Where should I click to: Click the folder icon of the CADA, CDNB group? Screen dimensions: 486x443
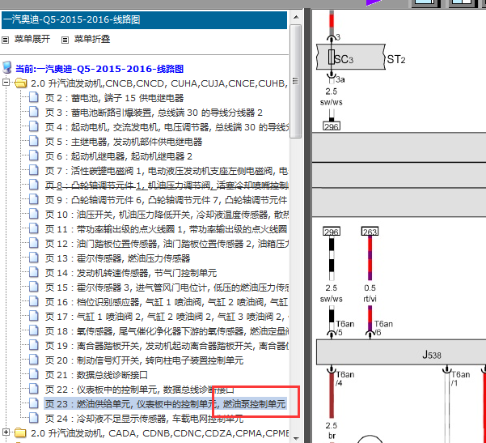20,432
